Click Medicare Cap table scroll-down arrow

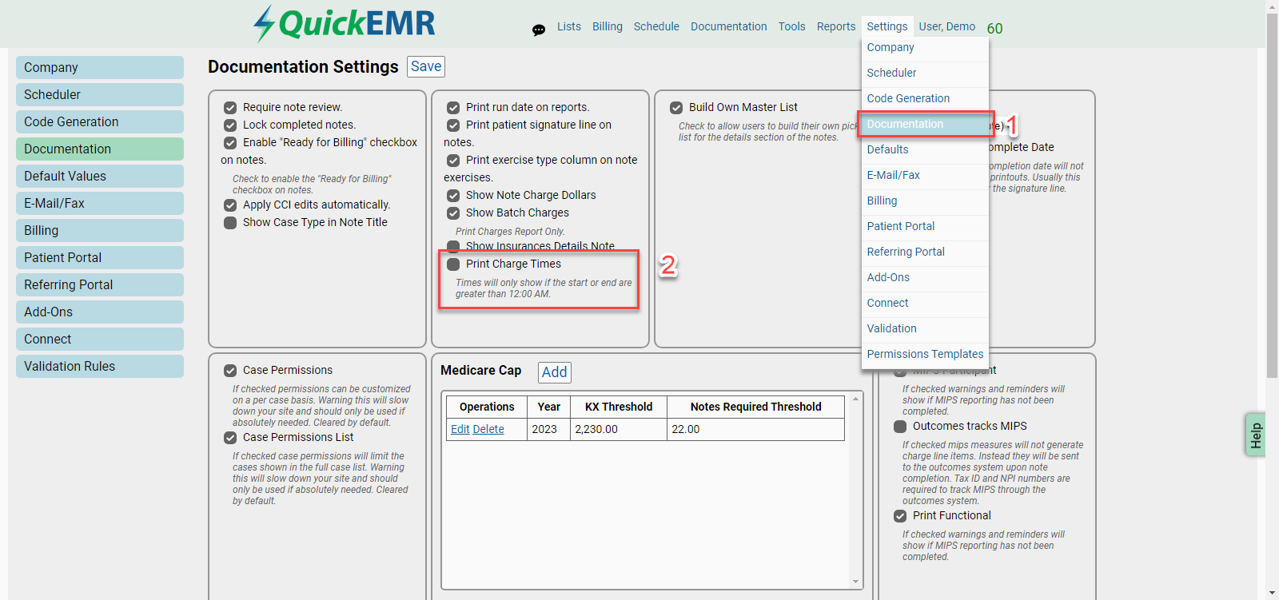[x=855, y=582]
